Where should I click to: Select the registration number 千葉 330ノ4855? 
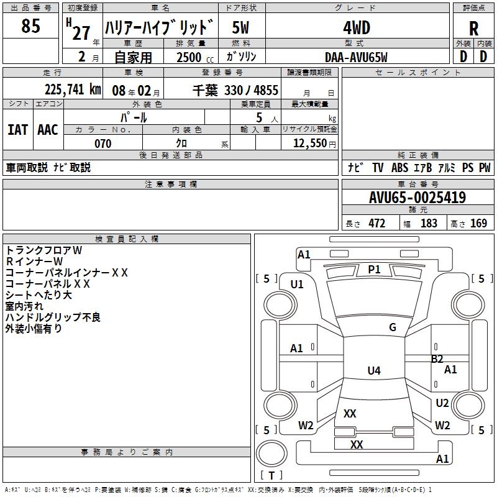click(x=235, y=91)
